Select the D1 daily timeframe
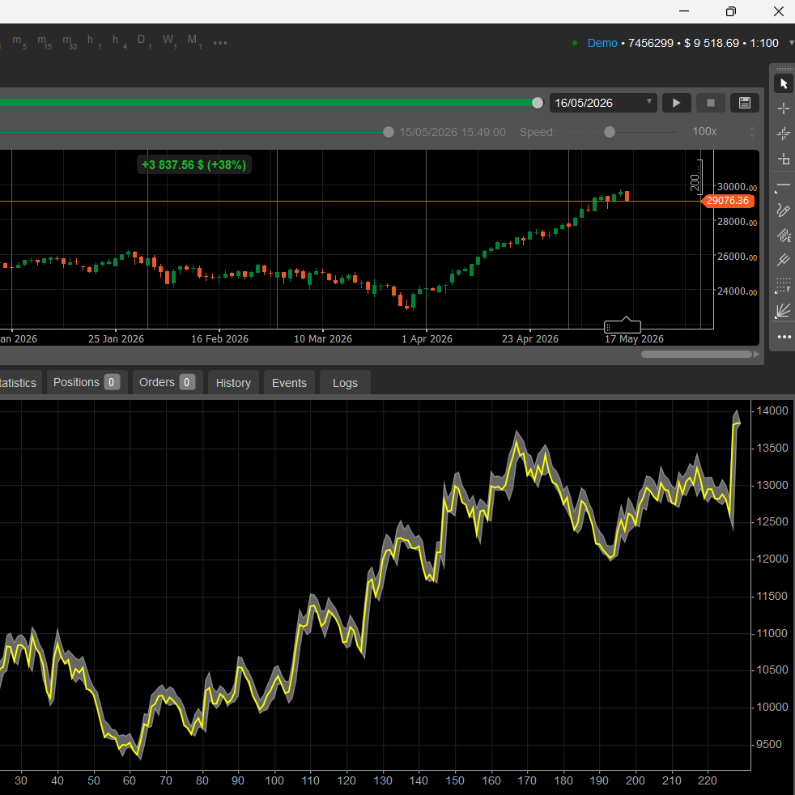This screenshot has width=795, height=795. coord(144,41)
